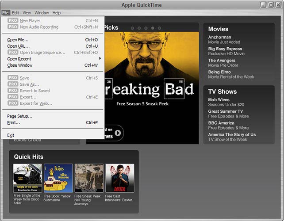
Task: Click the play arrow icon on the iTunes button
Action: tap(118, 133)
